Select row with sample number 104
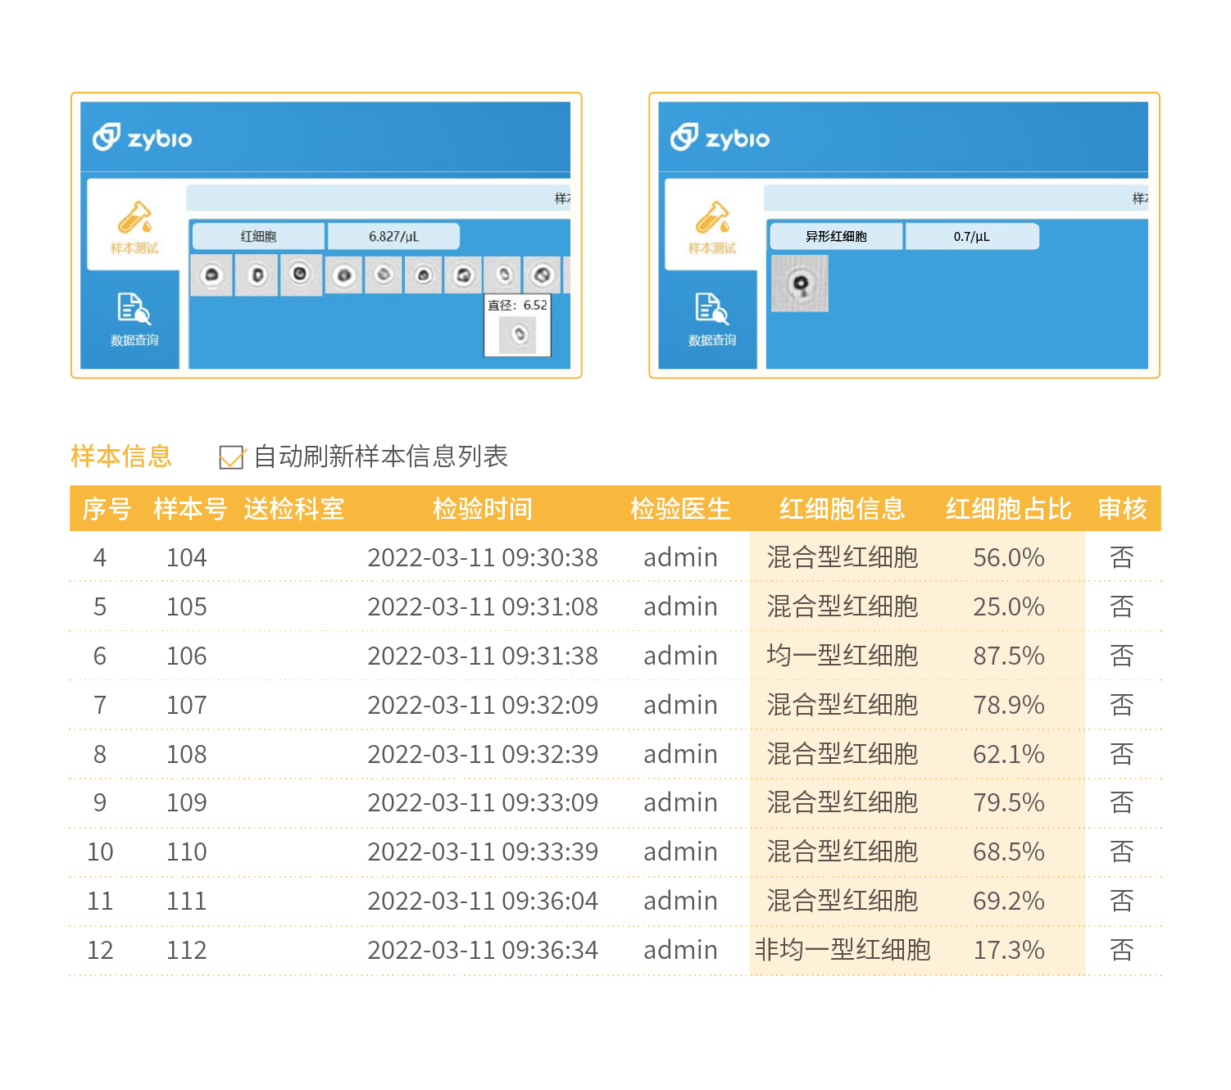This screenshot has height=1090, width=1231. tap(187, 557)
